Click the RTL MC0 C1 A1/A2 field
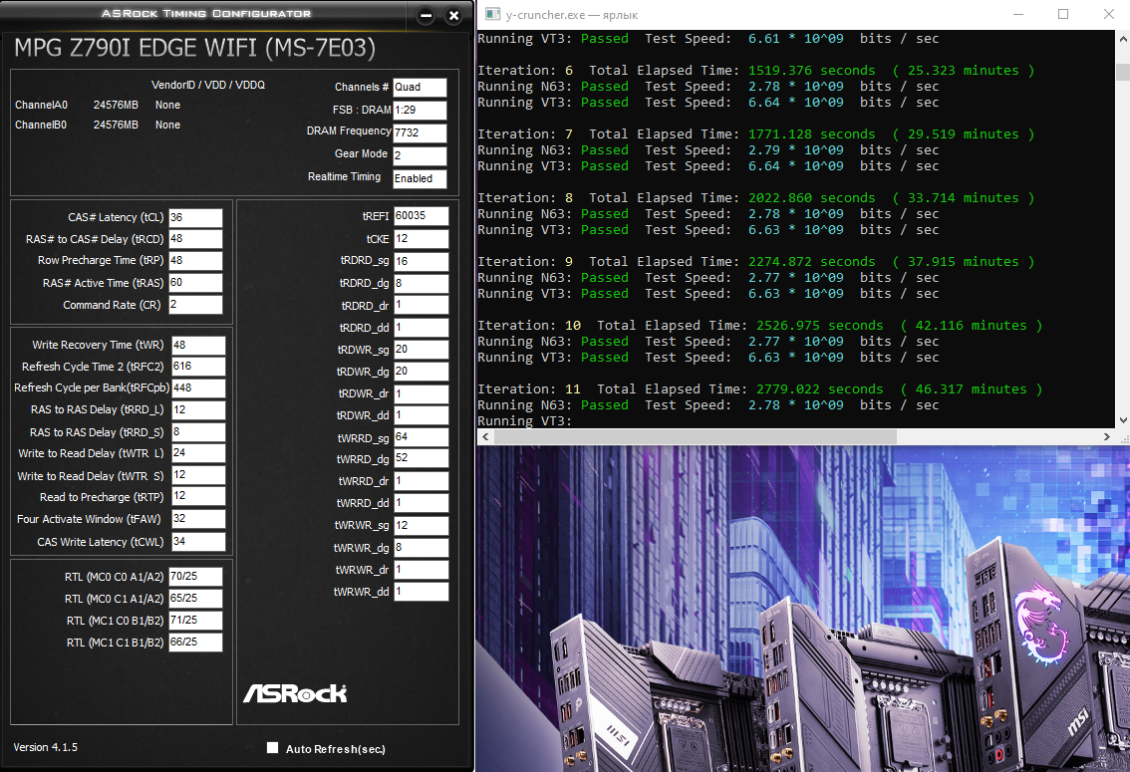Image resolution: width=1130 pixels, height=772 pixels. [195, 599]
